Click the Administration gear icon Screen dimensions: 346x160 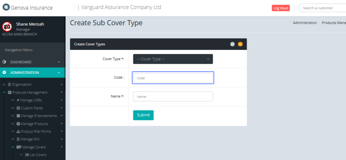[x=4, y=73]
